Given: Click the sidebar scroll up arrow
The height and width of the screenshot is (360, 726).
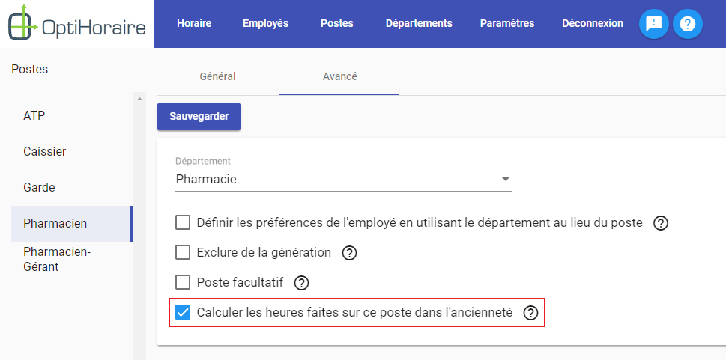Looking at the screenshot, I should [139, 99].
